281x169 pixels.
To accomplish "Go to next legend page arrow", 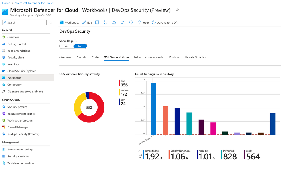I will pos(140,158).
